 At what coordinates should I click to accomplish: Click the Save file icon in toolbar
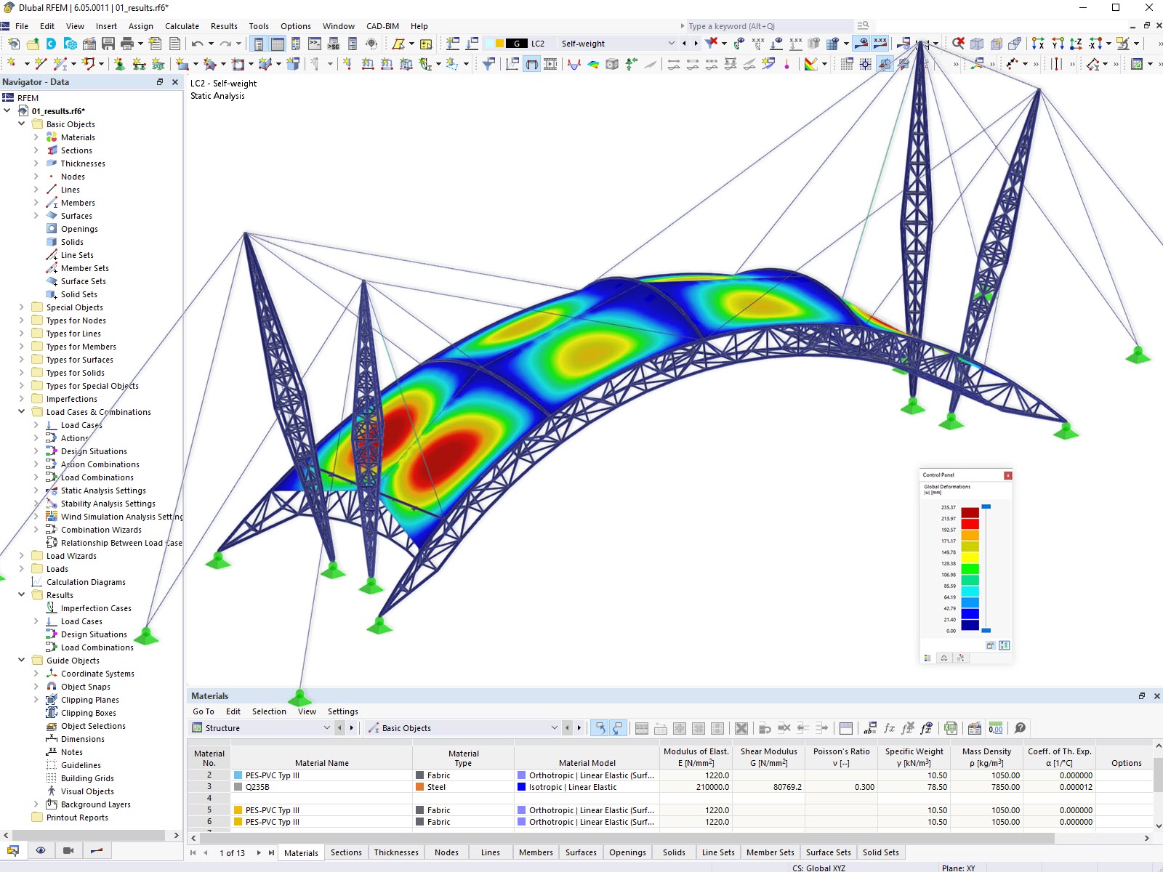click(108, 44)
